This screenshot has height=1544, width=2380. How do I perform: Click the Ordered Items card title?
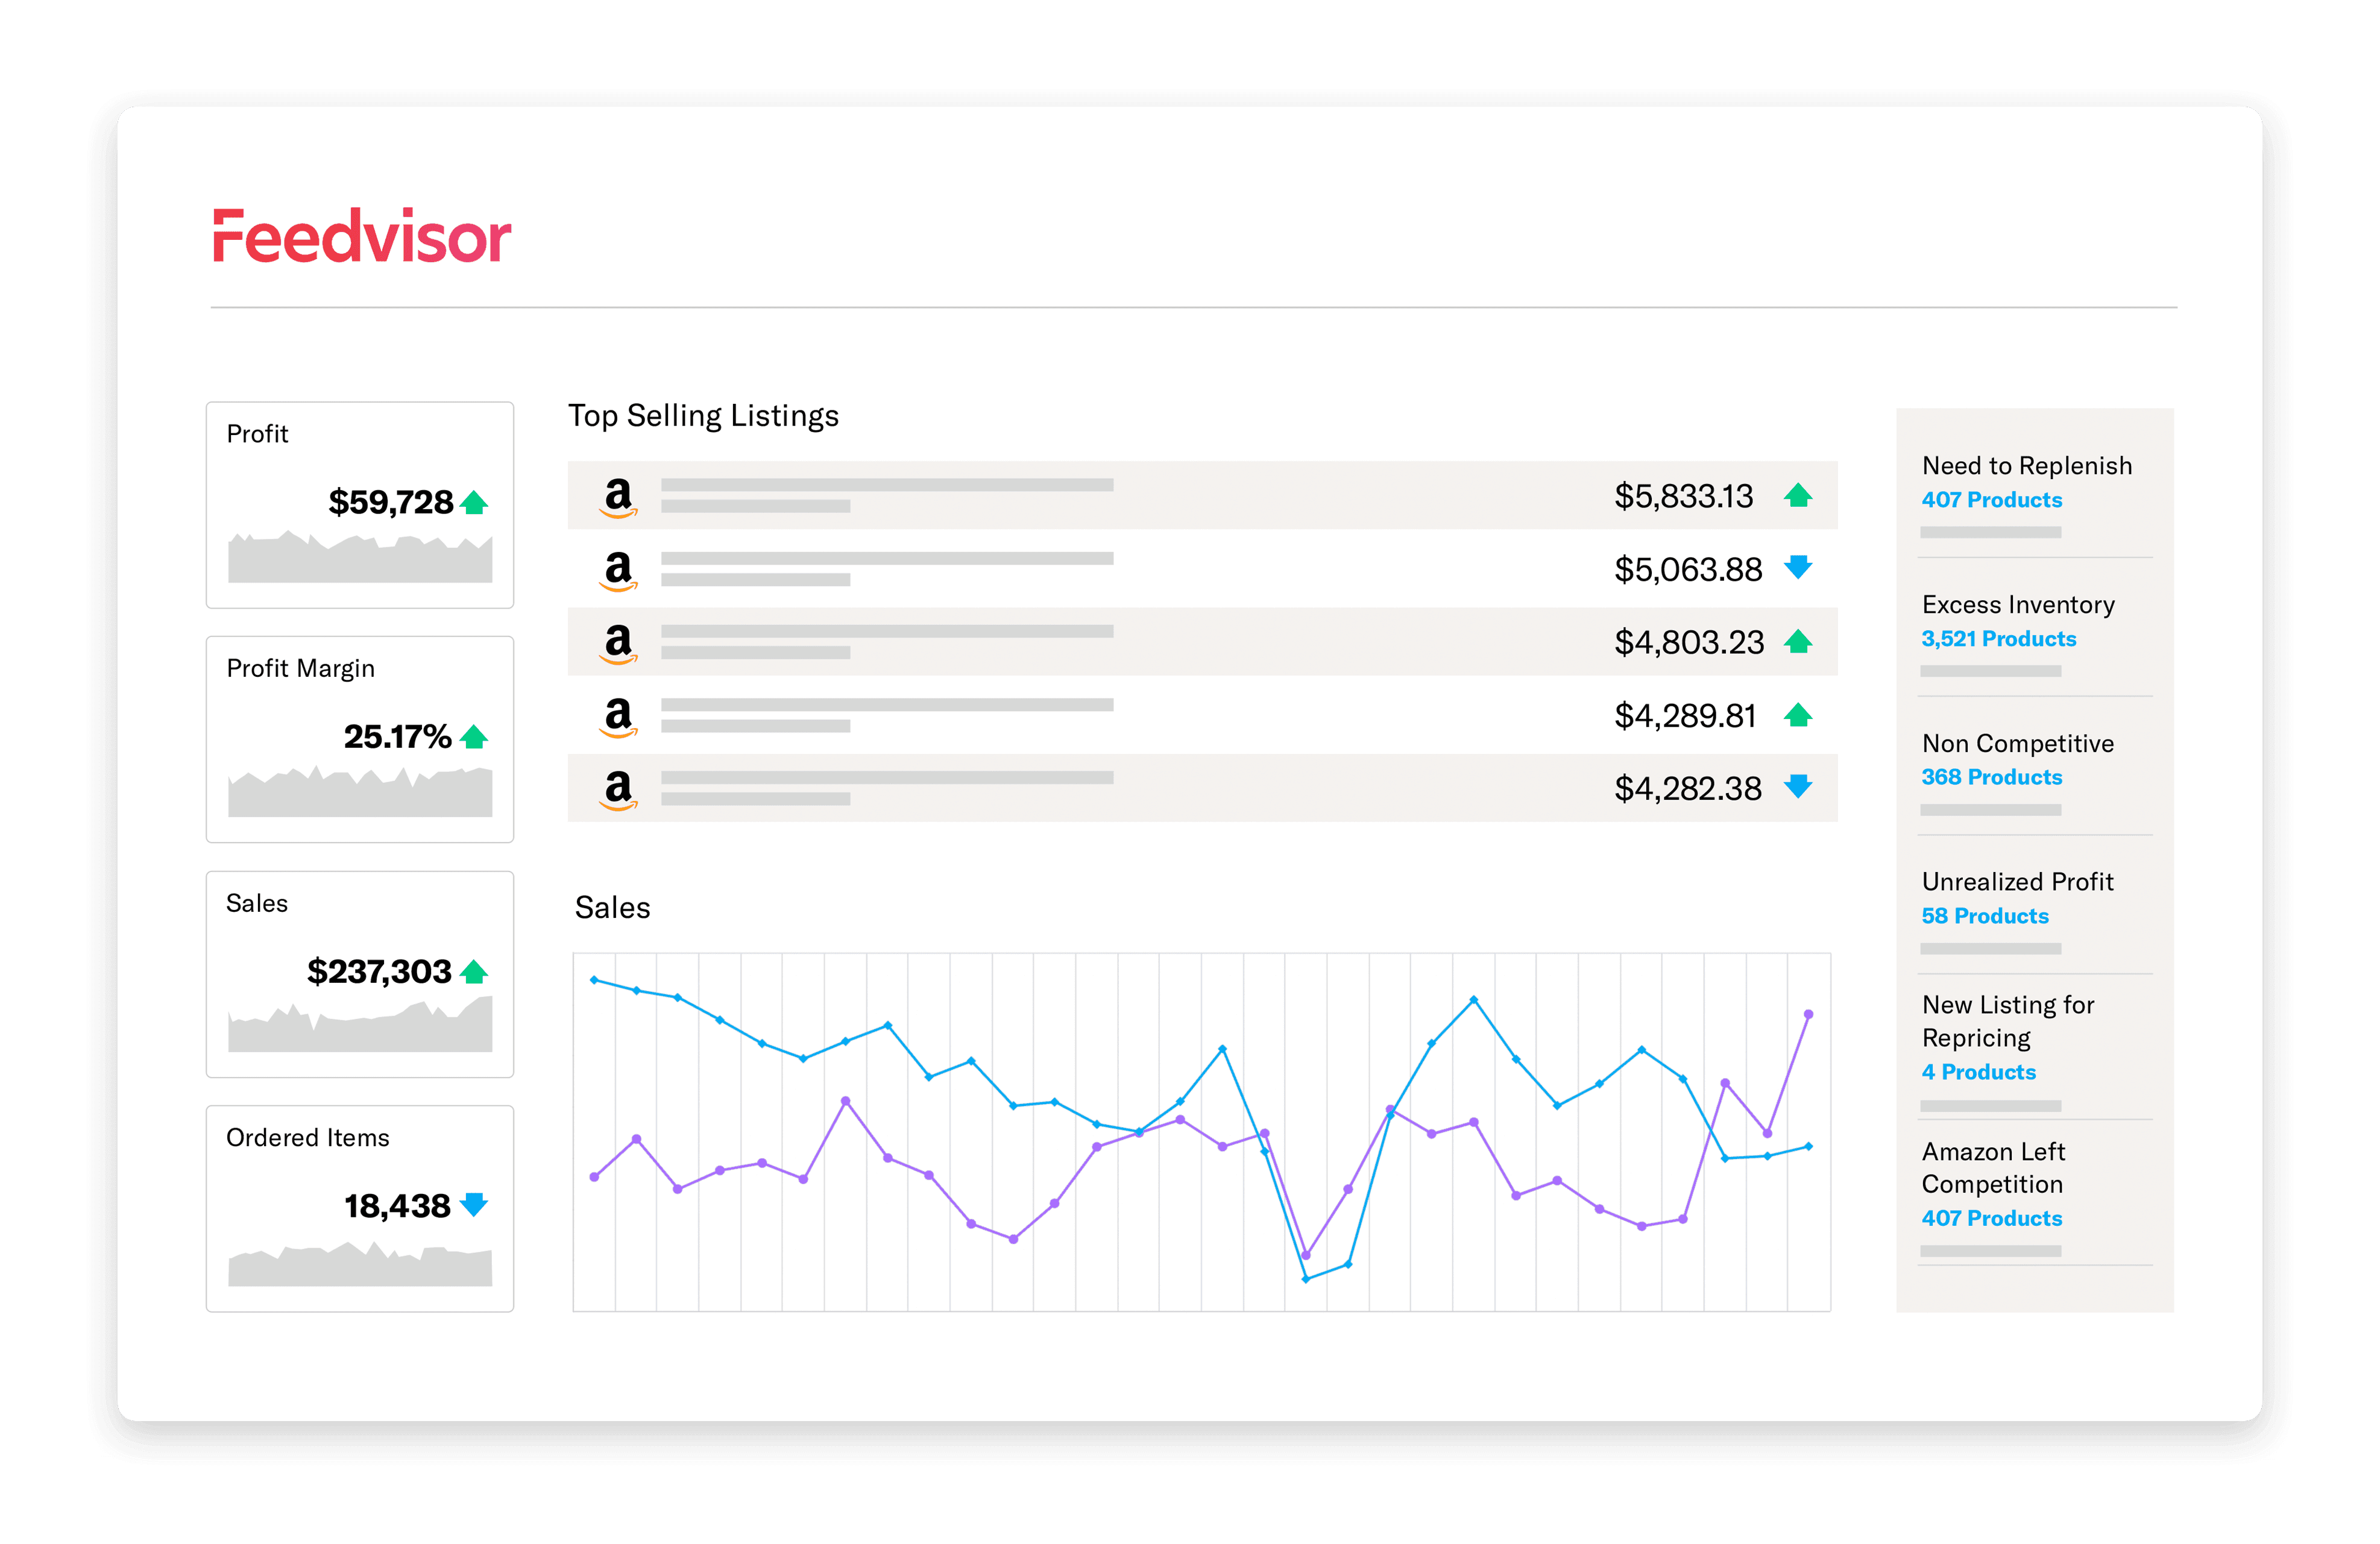tap(307, 1137)
